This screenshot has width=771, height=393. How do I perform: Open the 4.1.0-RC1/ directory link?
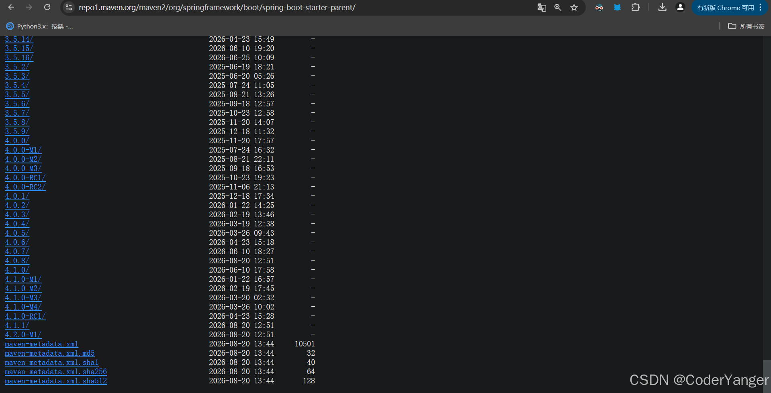pyautogui.click(x=25, y=316)
